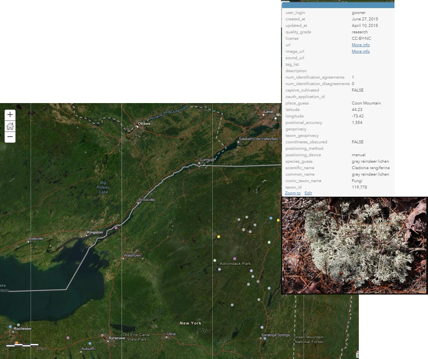This screenshot has height=359, width=428.
Task: Reset map to home extent
Action: (10, 126)
